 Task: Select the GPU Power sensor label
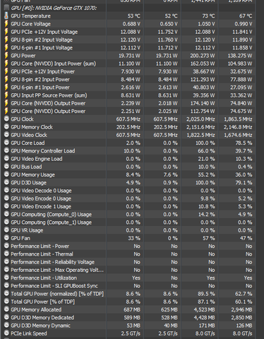point(23,56)
